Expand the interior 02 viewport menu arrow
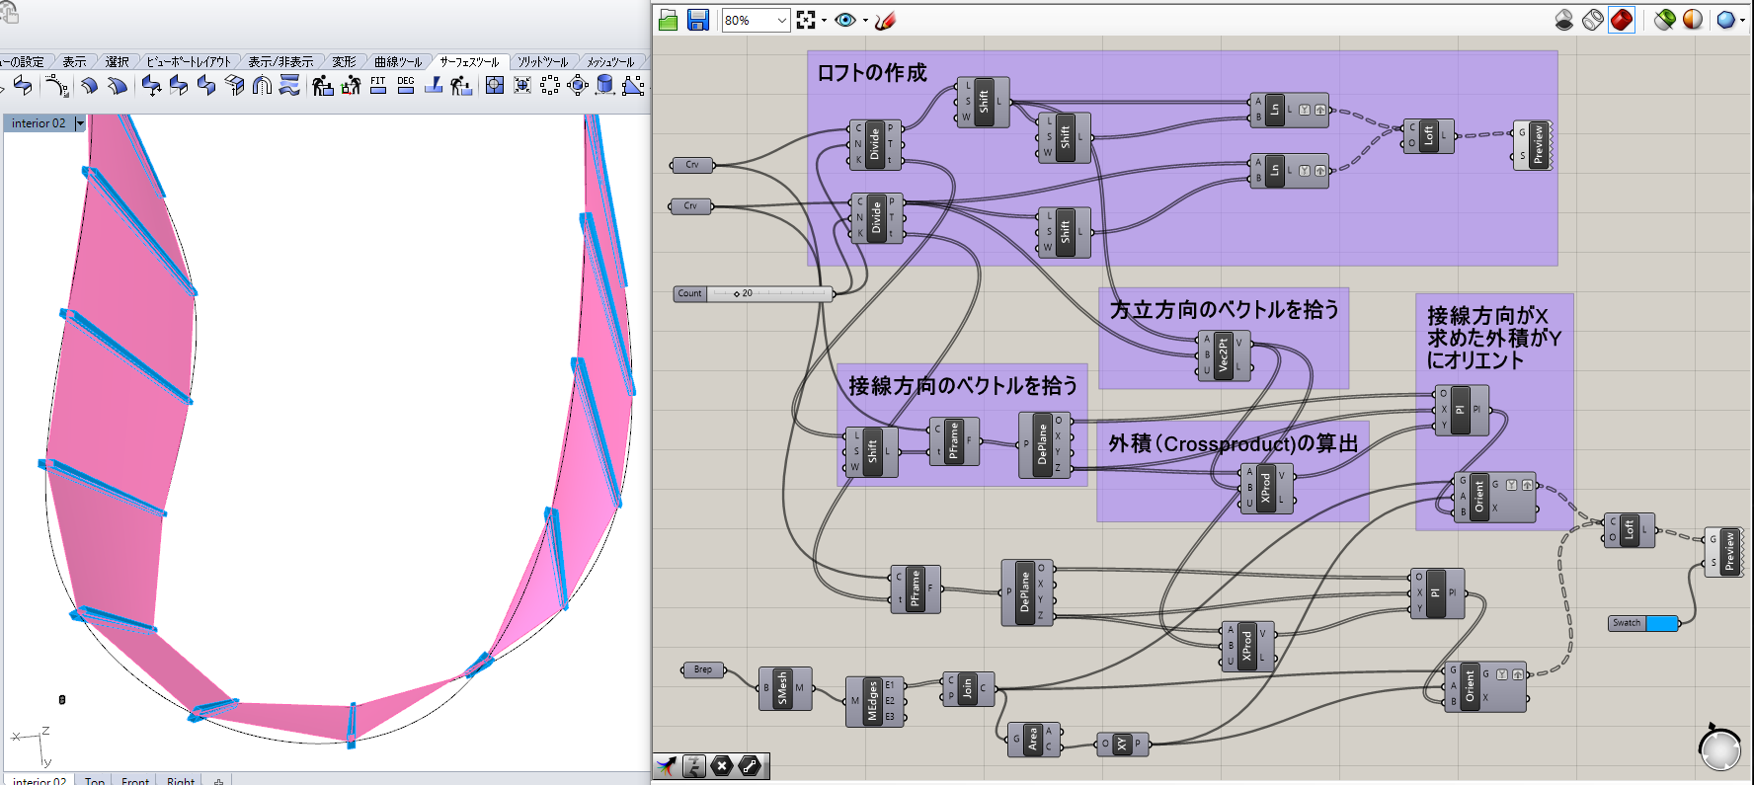This screenshot has width=1754, height=785. pos(80,123)
